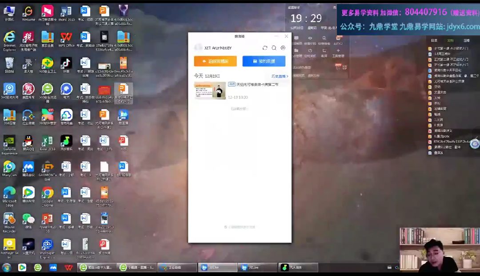Open the 6.廉贞pptx file in list
The height and width of the screenshot is (276, 480).
coord(441,136)
